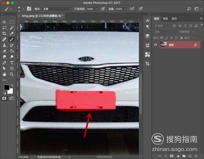This screenshot has width=204, height=159.
Task: Select the Eraser tool
Action: pyautogui.click(x=4, y=51)
